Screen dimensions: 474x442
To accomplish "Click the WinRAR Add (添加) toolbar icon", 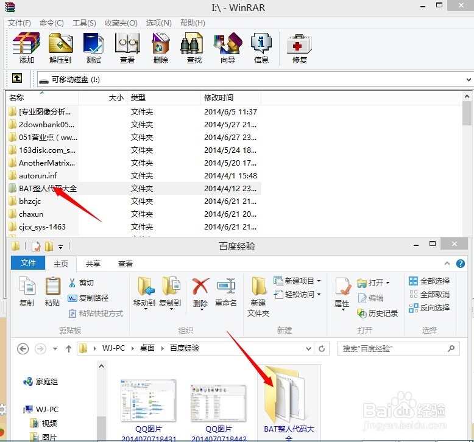I will pyautogui.click(x=26, y=47).
